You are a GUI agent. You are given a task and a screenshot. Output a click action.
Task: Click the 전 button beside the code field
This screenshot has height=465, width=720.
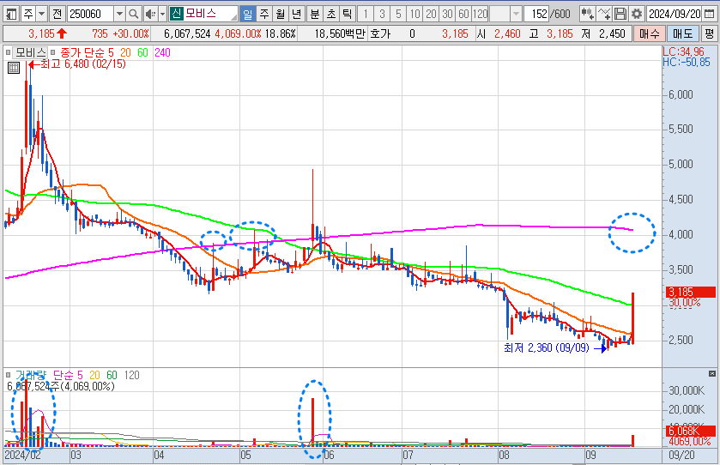57,15
